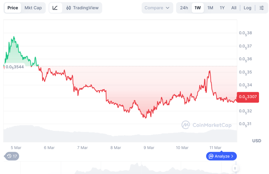
Task: Open chart settings sliders icon
Action: coord(261,8)
